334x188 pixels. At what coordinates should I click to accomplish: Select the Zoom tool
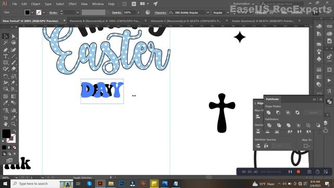pyautogui.click(x=14, y=124)
